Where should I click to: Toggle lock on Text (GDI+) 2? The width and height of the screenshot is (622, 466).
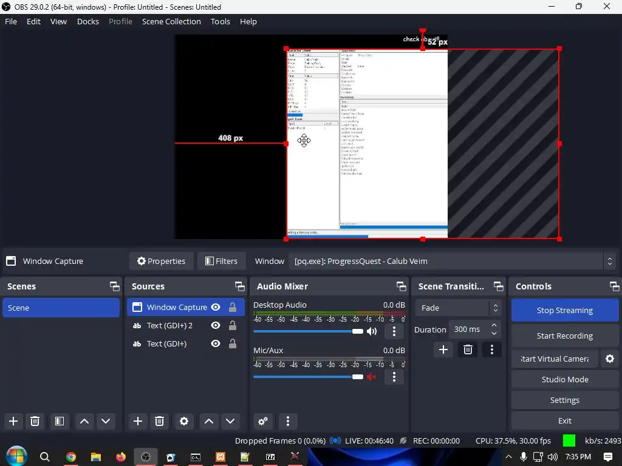[x=233, y=325]
